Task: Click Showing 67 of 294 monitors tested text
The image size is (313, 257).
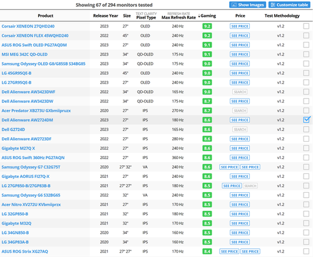Action: click(x=114, y=5)
